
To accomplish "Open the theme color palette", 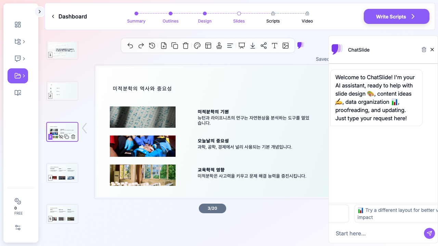I will click(197, 45).
